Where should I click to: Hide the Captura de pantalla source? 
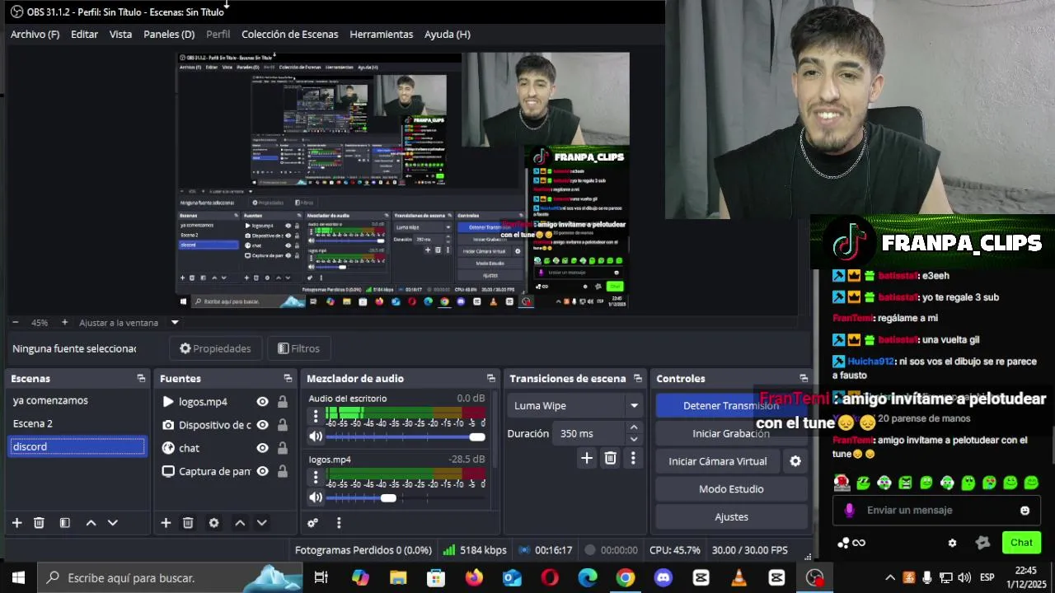coord(262,471)
